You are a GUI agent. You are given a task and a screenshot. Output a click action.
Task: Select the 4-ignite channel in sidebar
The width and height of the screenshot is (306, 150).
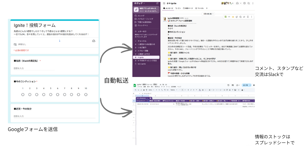point(146,57)
